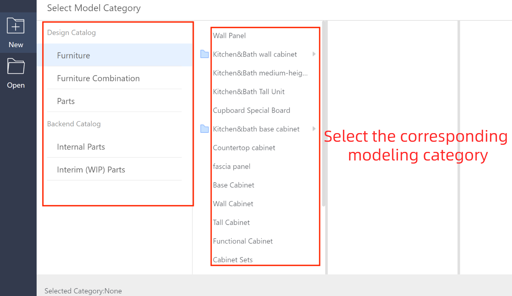Choose Furniture Combination category
Viewport: 512px width, 296px height.
pos(98,78)
